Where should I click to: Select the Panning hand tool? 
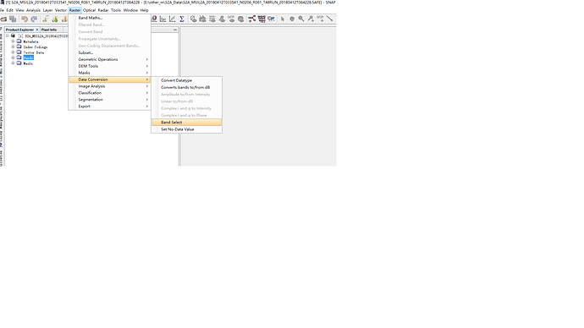292,19
